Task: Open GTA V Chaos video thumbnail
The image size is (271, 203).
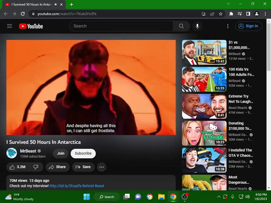Action: (204, 160)
